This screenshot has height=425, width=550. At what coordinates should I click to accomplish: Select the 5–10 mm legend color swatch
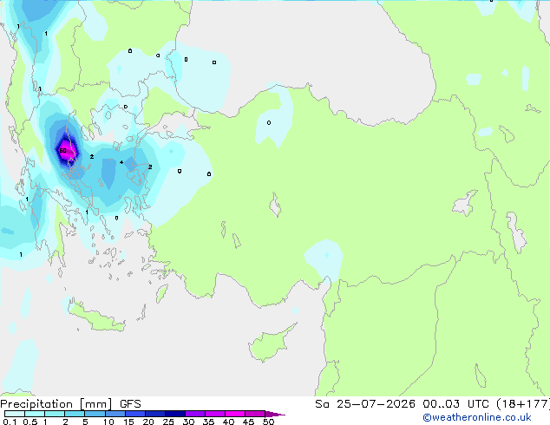[95, 414]
